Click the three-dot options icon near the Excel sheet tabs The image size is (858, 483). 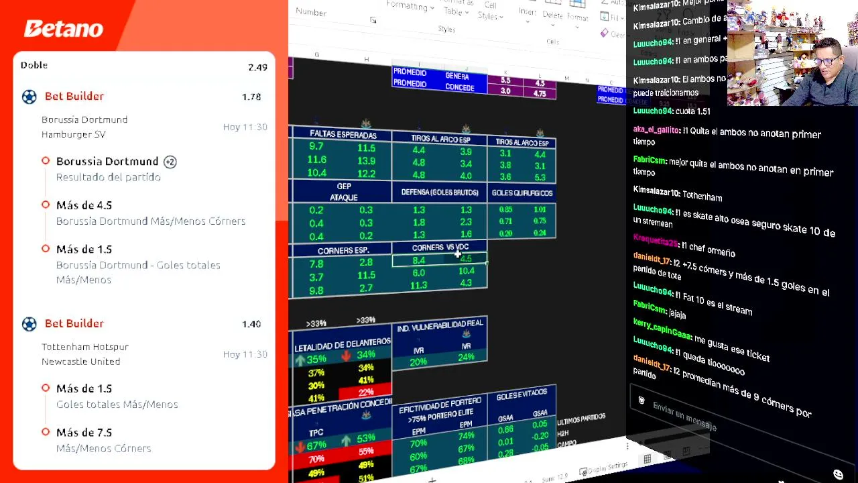[627, 446]
